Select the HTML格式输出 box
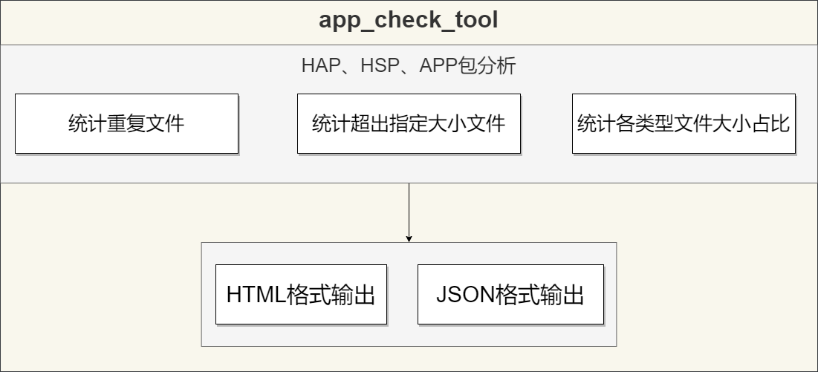 point(301,295)
